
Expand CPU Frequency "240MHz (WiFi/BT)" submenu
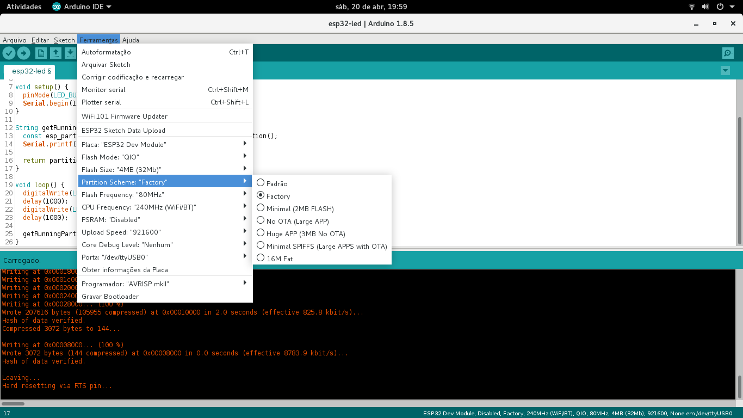click(165, 207)
